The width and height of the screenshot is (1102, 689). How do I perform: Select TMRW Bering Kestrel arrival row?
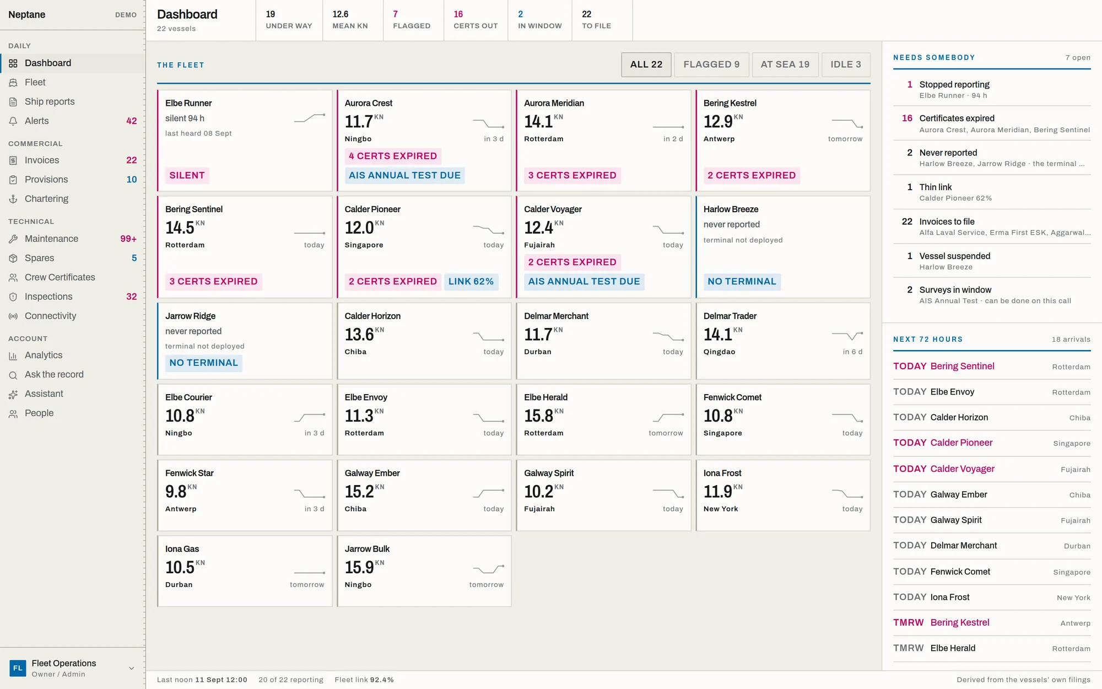(x=992, y=623)
